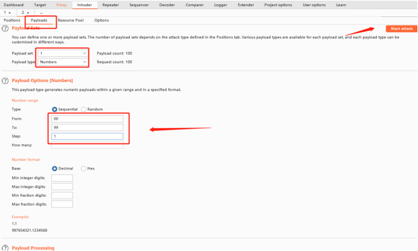The height and width of the screenshot is (251, 418).
Task: Open the Logger tab
Action: click(x=220, y=5)
